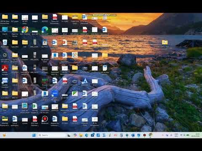Switch to Chrome from the taskbar
Image resolution: width=202 pixels, height=151 pixels.
point(150,135)
